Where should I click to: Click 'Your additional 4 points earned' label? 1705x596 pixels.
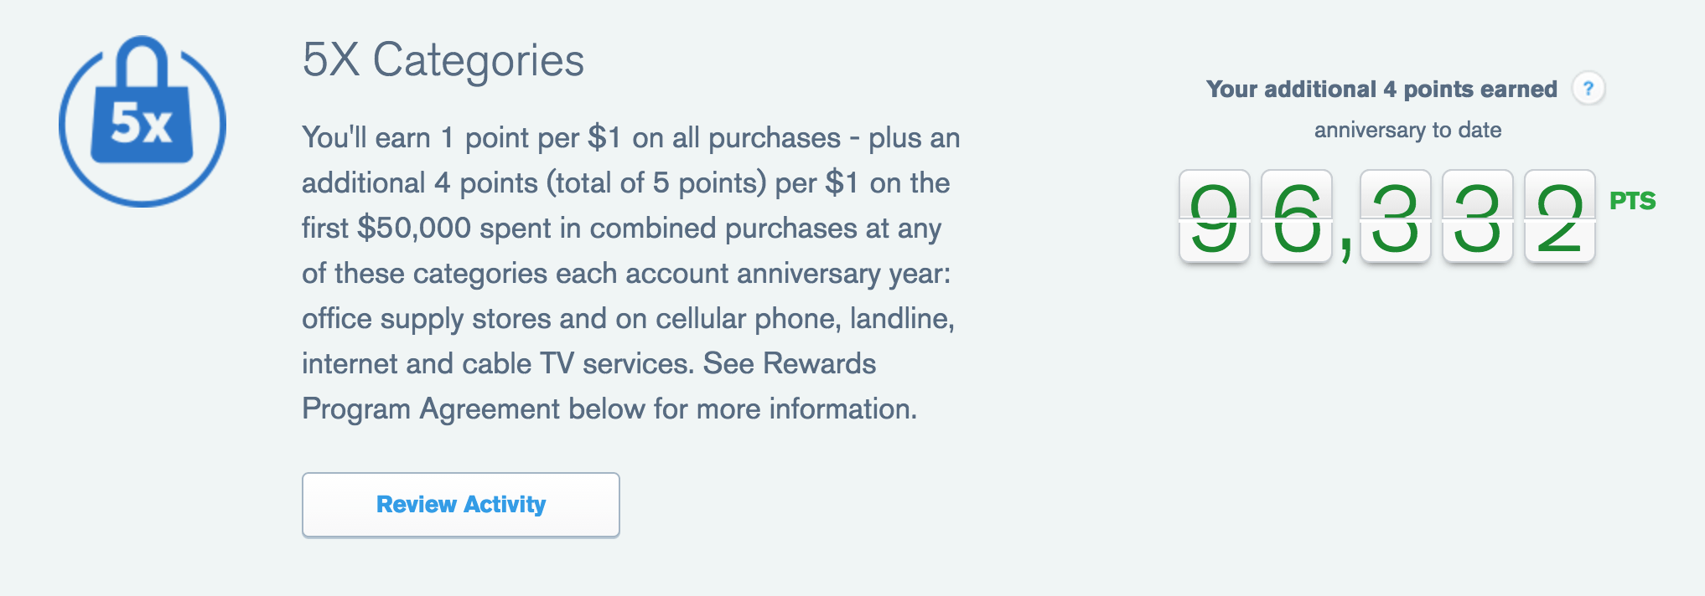(x=1381, y=90)
